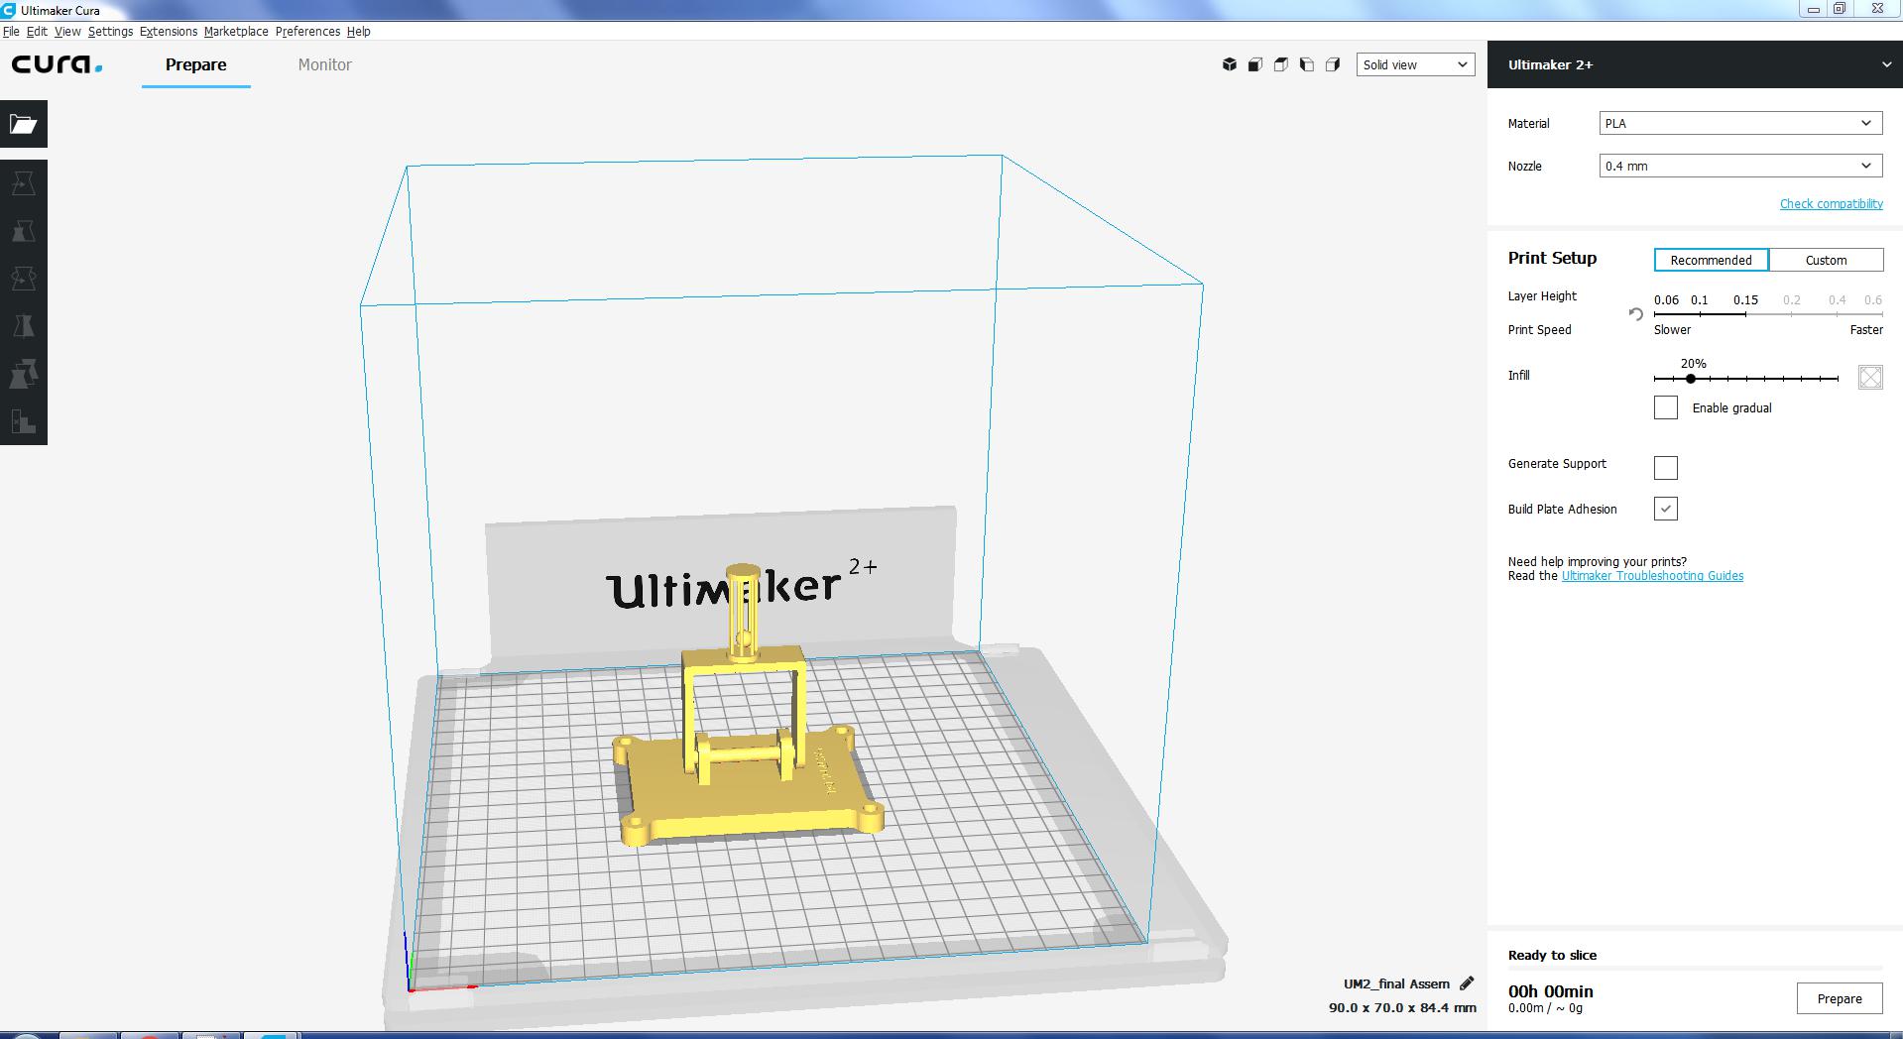This screenshot has width=1903, height=1039.
Task: Open the View menu
Action: 67,32
